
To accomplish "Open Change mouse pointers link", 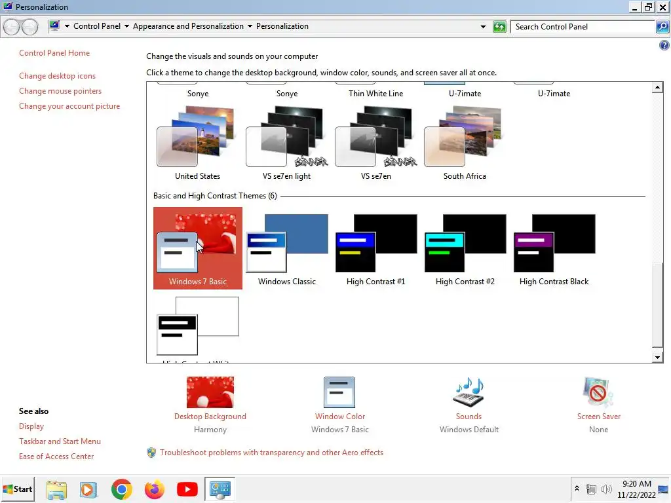I will pos(60,91).
